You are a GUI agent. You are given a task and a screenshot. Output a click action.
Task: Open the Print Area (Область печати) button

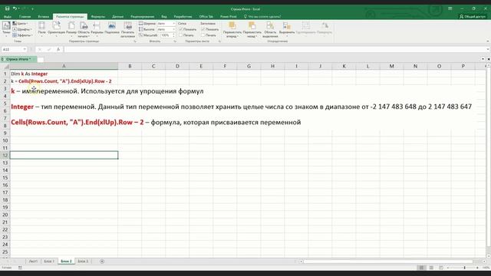click(84, 29)
